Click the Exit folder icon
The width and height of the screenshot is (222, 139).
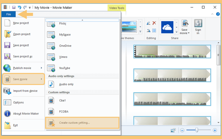pyautogui.click(x=7, y=125)
